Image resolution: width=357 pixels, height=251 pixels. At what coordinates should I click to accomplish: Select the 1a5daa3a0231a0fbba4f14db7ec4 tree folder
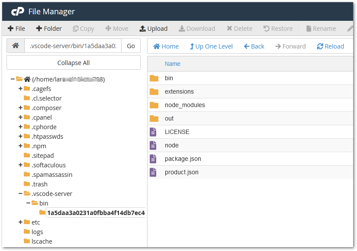96,213
